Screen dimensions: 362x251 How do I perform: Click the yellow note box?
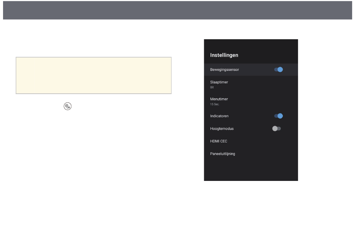pyautogui.click(x=93, y=75)
